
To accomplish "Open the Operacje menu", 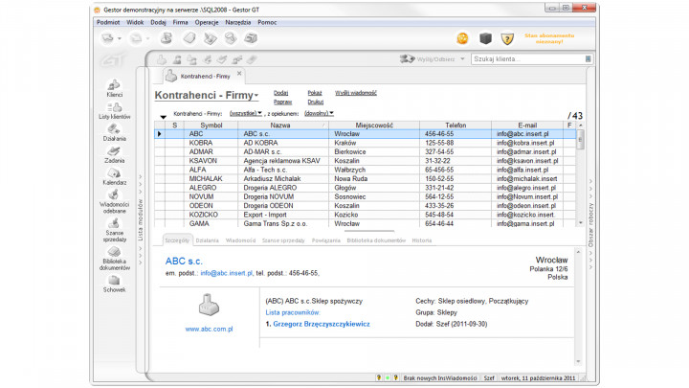I will [x=207, y=21].
